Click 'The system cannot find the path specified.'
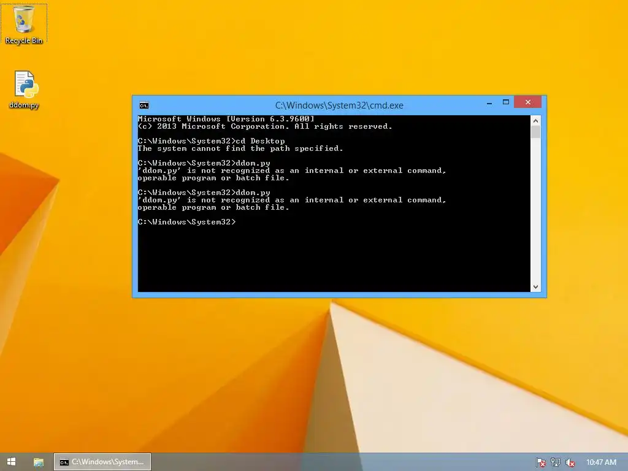 coord(240,148)
